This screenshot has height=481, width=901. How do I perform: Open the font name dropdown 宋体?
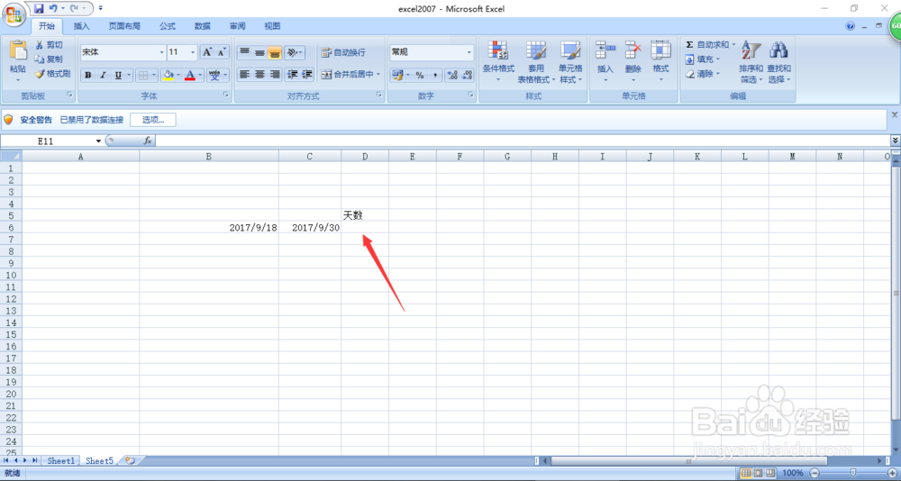click(161, 52)
